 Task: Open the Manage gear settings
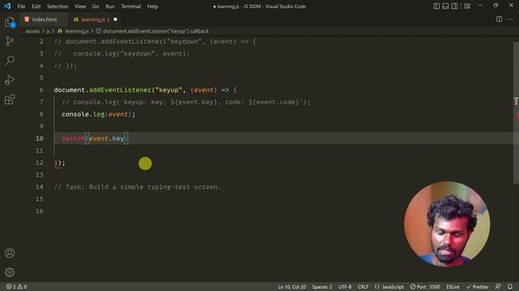10,272
